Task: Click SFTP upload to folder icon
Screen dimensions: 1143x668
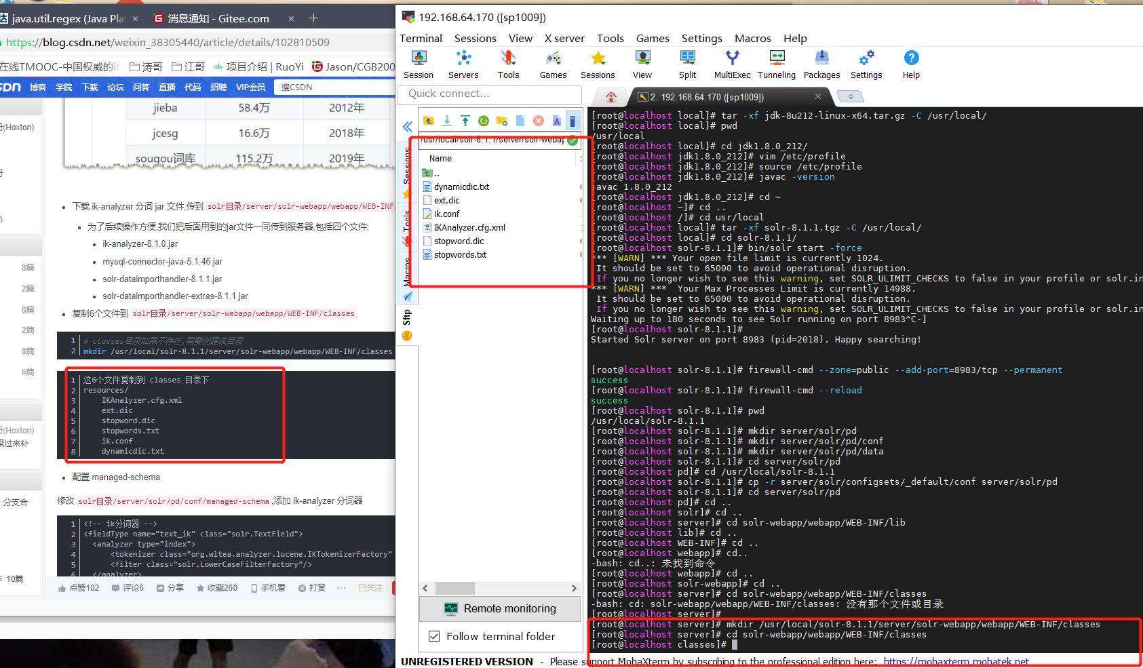Action: pyautogui.click(x=465, y=121)
